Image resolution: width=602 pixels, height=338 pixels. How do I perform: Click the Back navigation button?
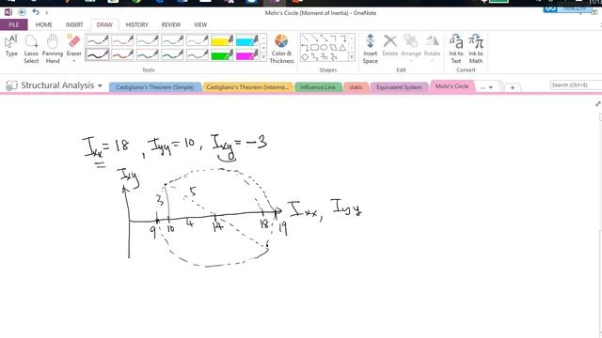click(23, 12)
